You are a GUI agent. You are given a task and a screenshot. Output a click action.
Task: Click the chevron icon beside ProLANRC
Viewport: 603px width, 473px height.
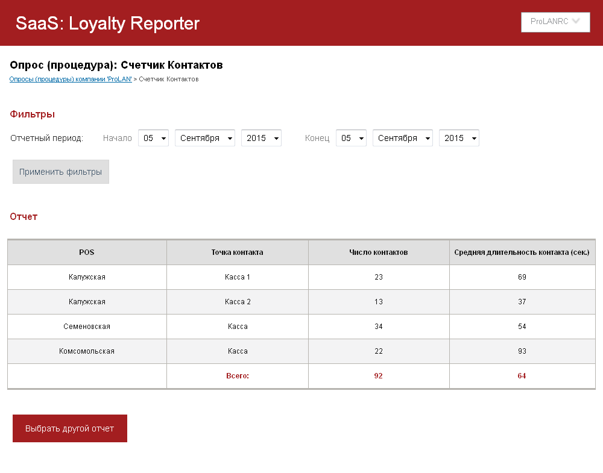pyautogui.click(x=576, y=21)
